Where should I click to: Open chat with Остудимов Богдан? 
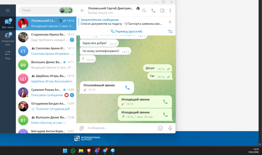tap(46, 106)
